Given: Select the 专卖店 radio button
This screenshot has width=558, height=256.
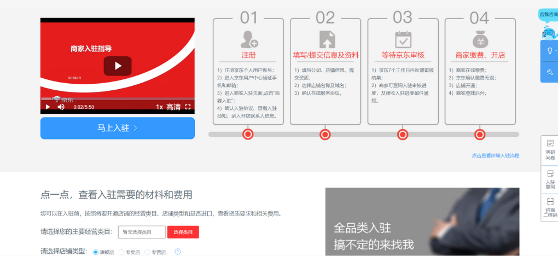Looking at the screenshot, I should click(x=121, y=252).
